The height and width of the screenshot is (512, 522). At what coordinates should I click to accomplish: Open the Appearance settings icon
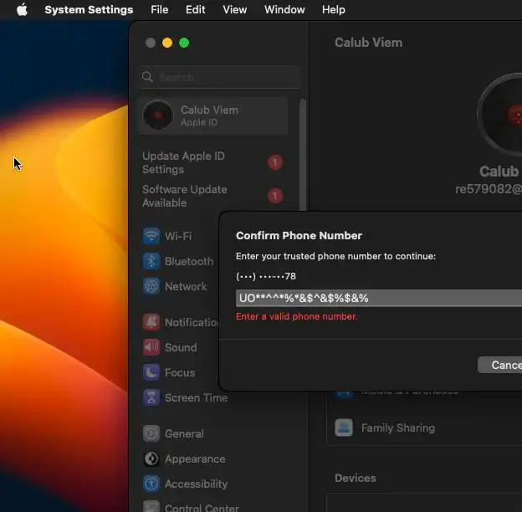[x=151, y=458]
